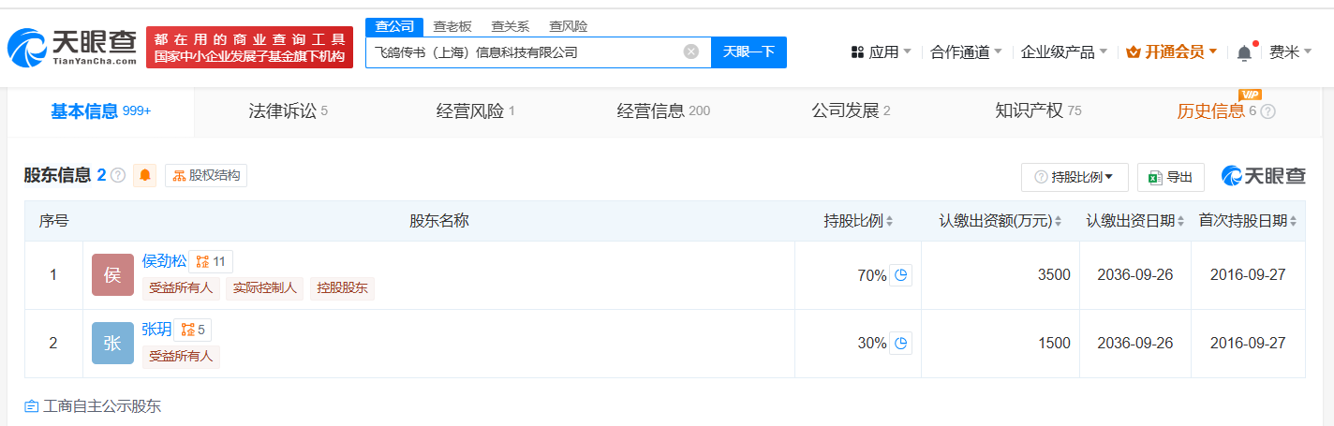This screenshot has width=1334, height=426.
Task: Open the 持股比例 filter dropdown
Action: [x=1075, y=177]
